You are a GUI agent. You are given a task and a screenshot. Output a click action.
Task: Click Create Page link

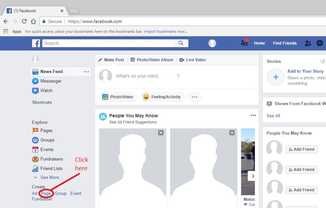click(x=46, y=194)
